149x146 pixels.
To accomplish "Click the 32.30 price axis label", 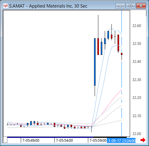I will (137, 80).
